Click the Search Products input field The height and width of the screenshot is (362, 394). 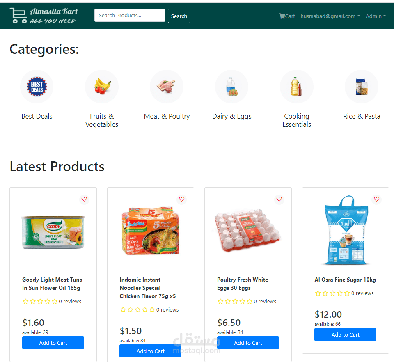point(130,16)
